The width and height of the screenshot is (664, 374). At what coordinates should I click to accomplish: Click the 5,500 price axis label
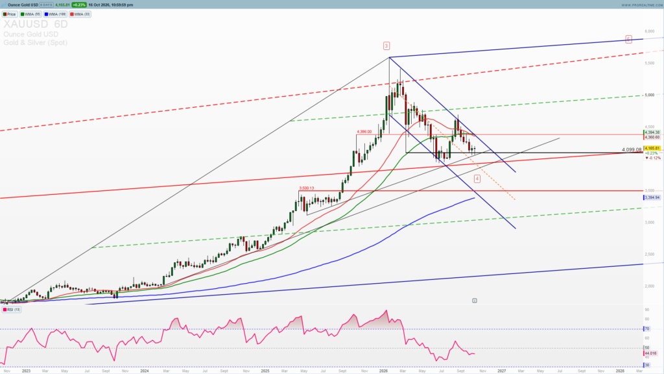coord(649,63)
